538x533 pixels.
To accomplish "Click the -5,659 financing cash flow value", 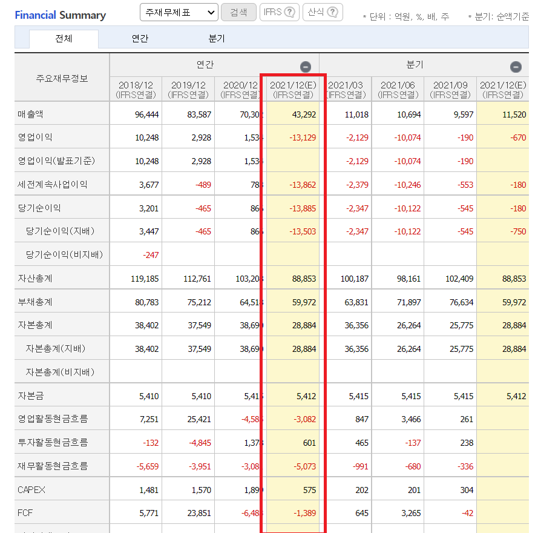I will [148, 466].
